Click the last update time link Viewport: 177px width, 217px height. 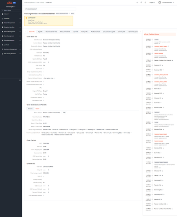[x=49, y=78]
